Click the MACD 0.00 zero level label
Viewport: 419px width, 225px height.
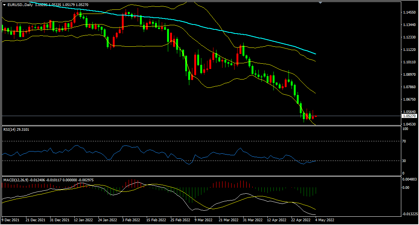click(406, 188)
